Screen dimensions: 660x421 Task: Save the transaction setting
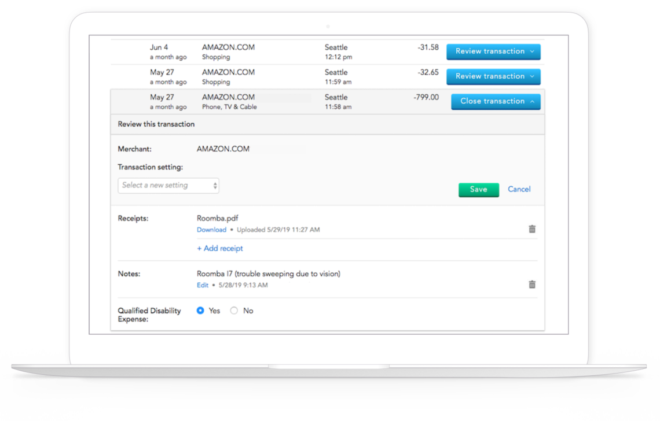tap(478, 190)
